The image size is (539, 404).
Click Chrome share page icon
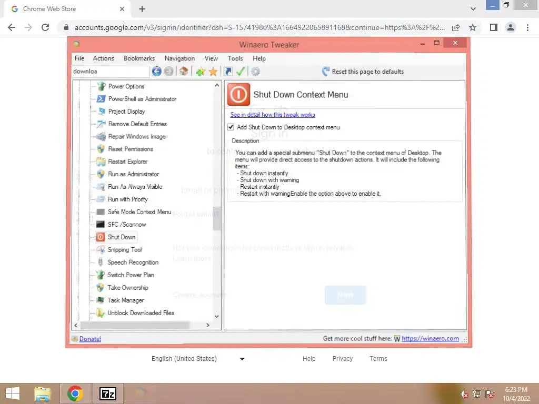pyautogui.click(x=456, y=27)
